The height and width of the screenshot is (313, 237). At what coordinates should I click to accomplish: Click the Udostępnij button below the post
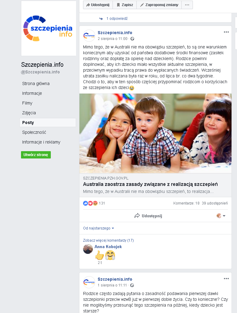(x=148, y=216)
